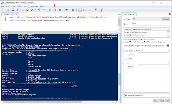Click the ServerInstance field containing bc150
Screen dimensions: 172x104
[153, 51]
